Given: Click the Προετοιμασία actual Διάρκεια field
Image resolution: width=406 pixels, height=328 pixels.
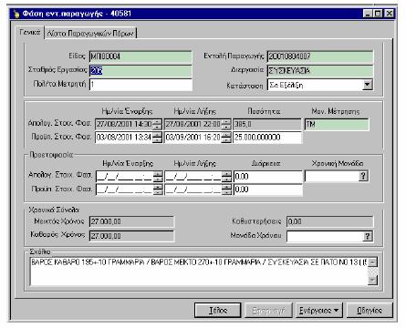Looking at the screenshot, I should pyautogui.click(x=267, y=177).
